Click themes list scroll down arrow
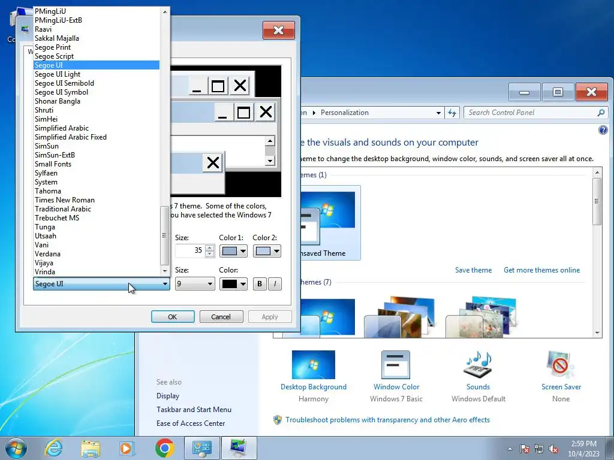Screen dimensions: 614x460 [597, 333]
